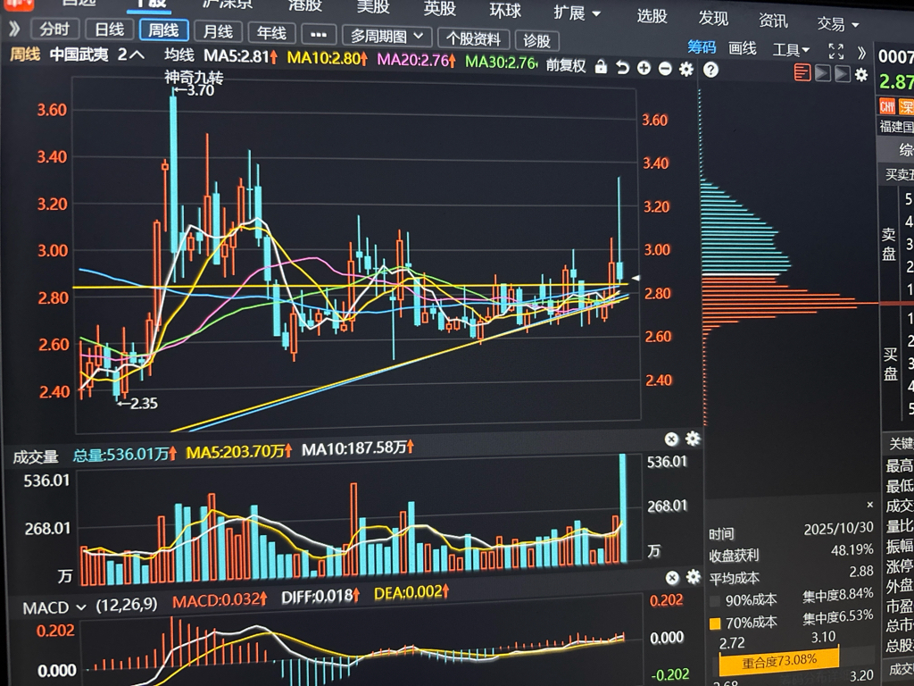
Task: Toggle the 70%成本 cost checkbox
Action: pos(715,623)
